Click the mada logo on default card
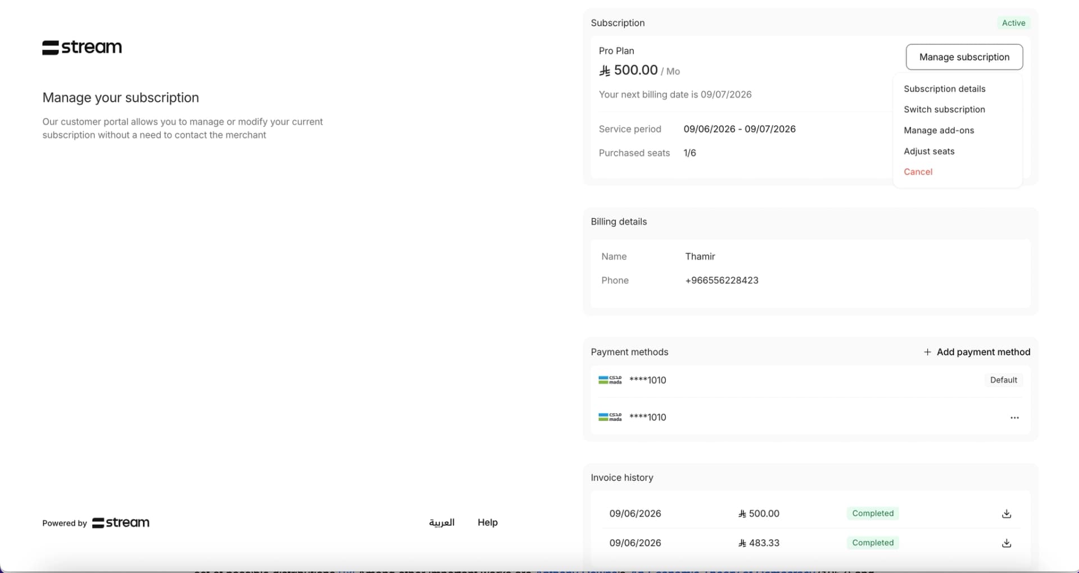This screenshot has width=1079, height=573. (610, 380)
